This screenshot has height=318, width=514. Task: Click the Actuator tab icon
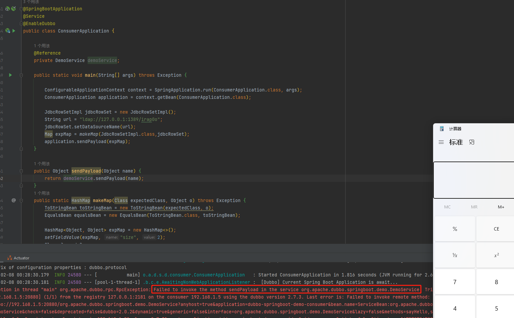pyautogui.click(x=10, y=258)
